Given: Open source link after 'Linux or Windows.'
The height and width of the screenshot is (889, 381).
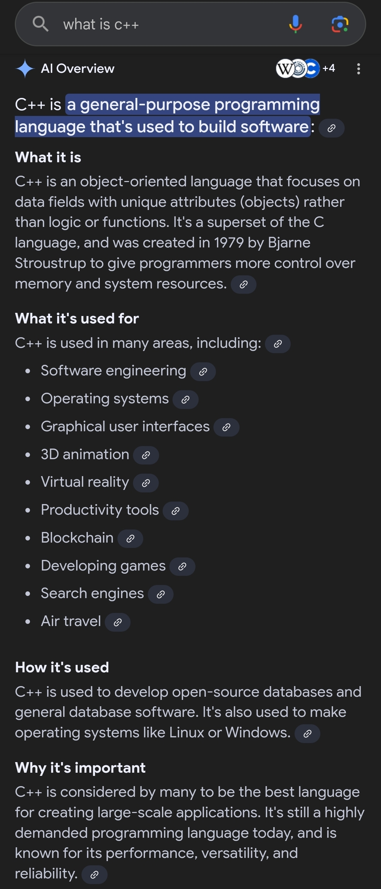Looking at the screenshot, I should pyautogui.click(x=307, y=733).
